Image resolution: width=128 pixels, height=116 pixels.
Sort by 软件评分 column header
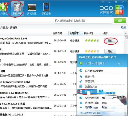pos(88,33)
